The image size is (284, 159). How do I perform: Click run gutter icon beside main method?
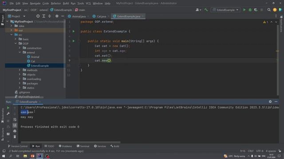point(74,41)
